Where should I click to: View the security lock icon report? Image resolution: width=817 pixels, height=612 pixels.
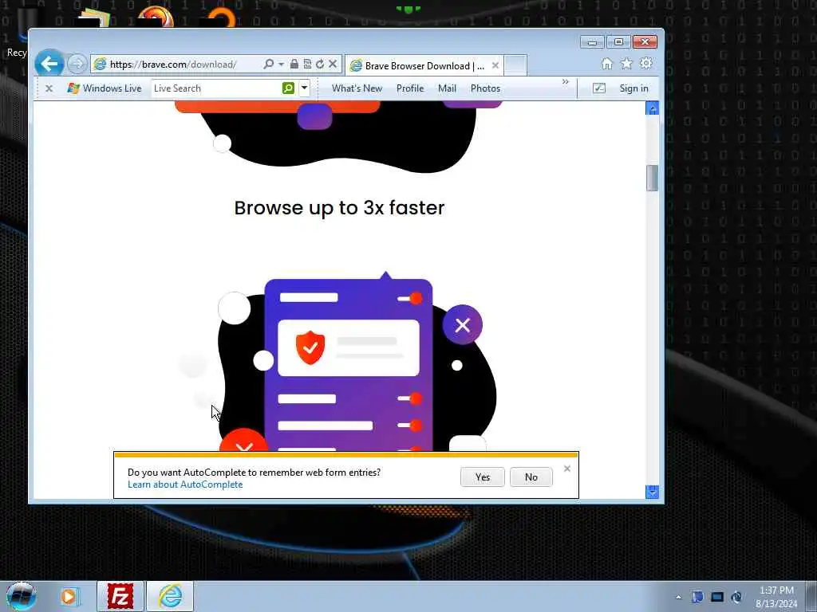(x=294, y=64)
